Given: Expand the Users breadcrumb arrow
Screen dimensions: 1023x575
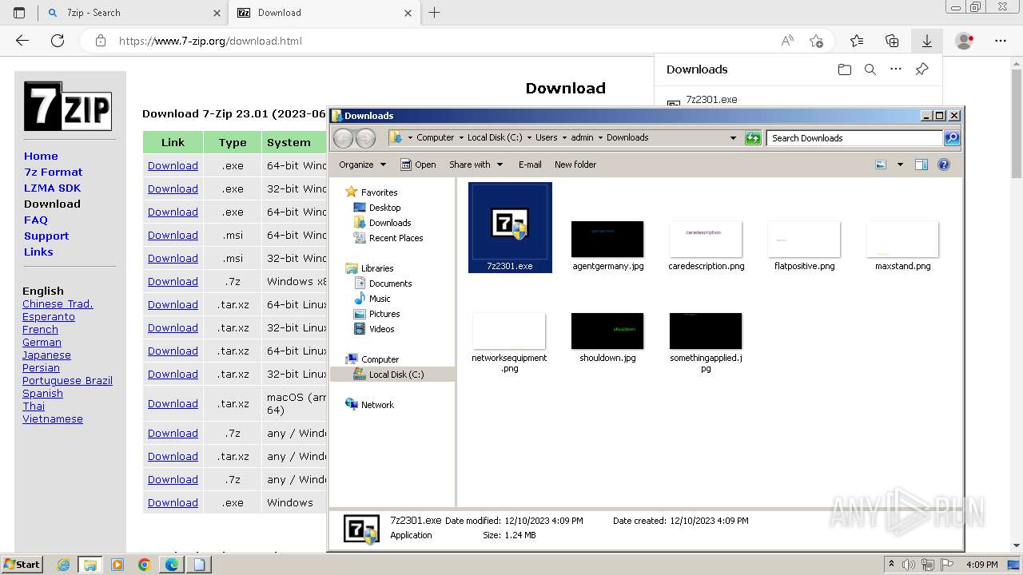Looking at the screenshot, I should [x=564, y=137].
